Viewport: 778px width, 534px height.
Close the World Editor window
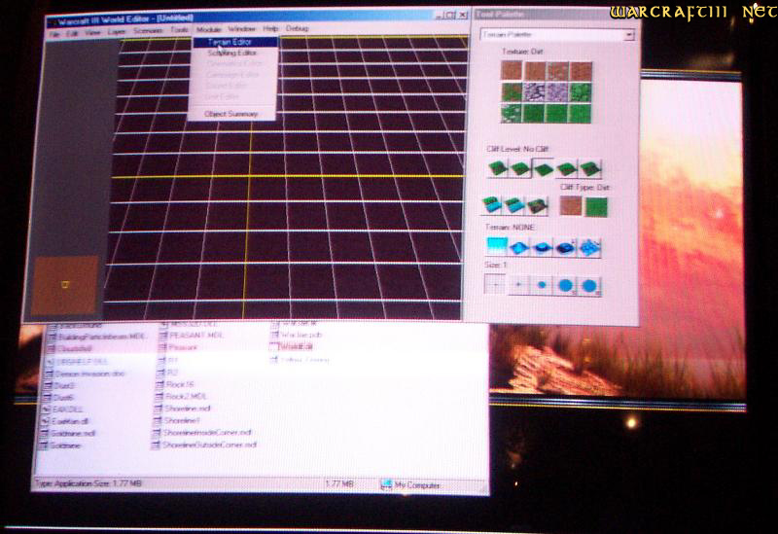463,15
